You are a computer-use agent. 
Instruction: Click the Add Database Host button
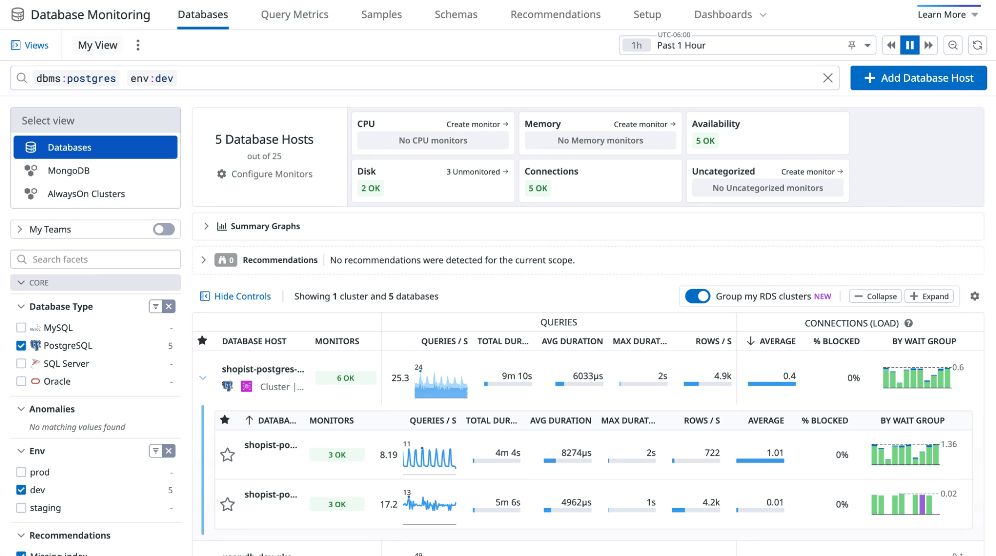[918, 78]
